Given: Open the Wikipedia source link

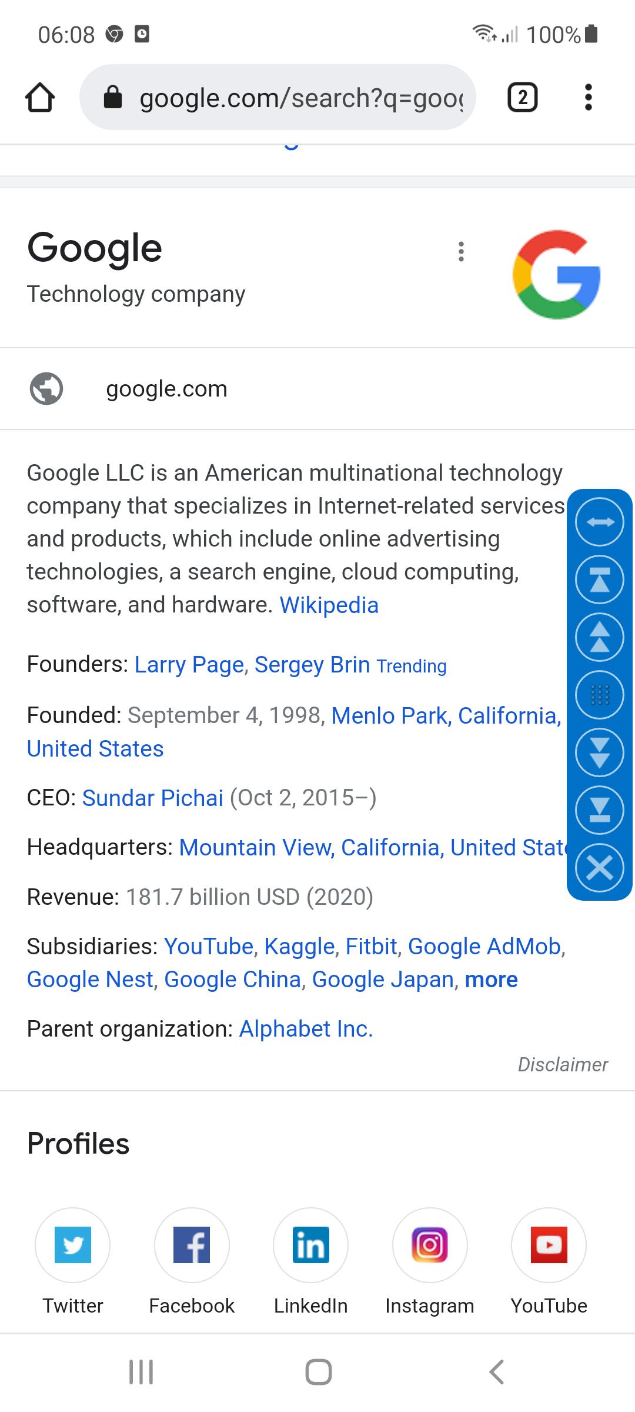Looking at the screenshot, I should click(x=329, y=605).
